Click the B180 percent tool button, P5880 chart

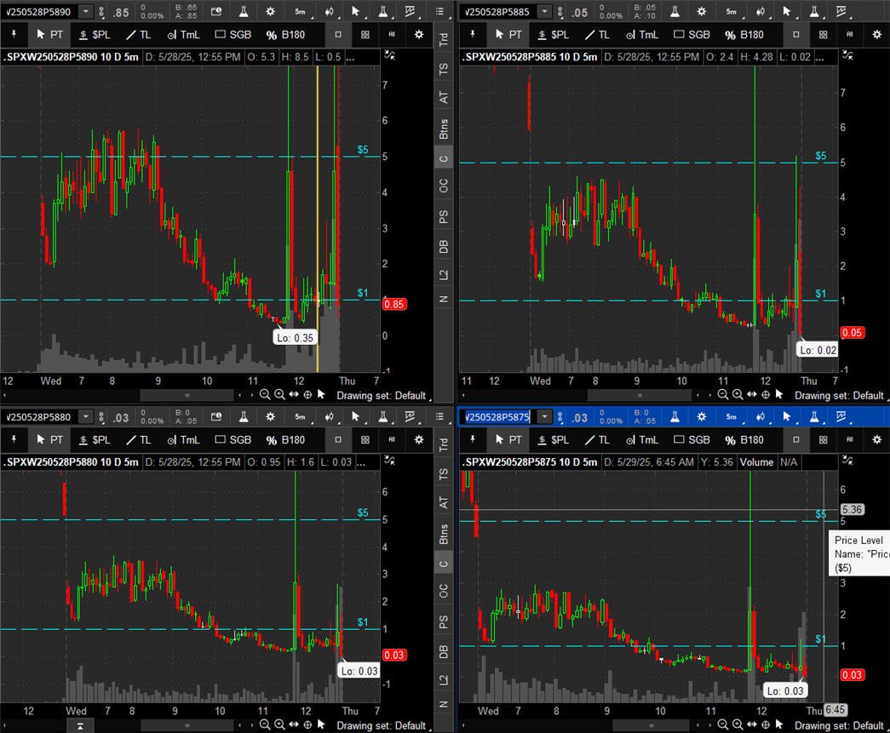[x=285, y=439]
